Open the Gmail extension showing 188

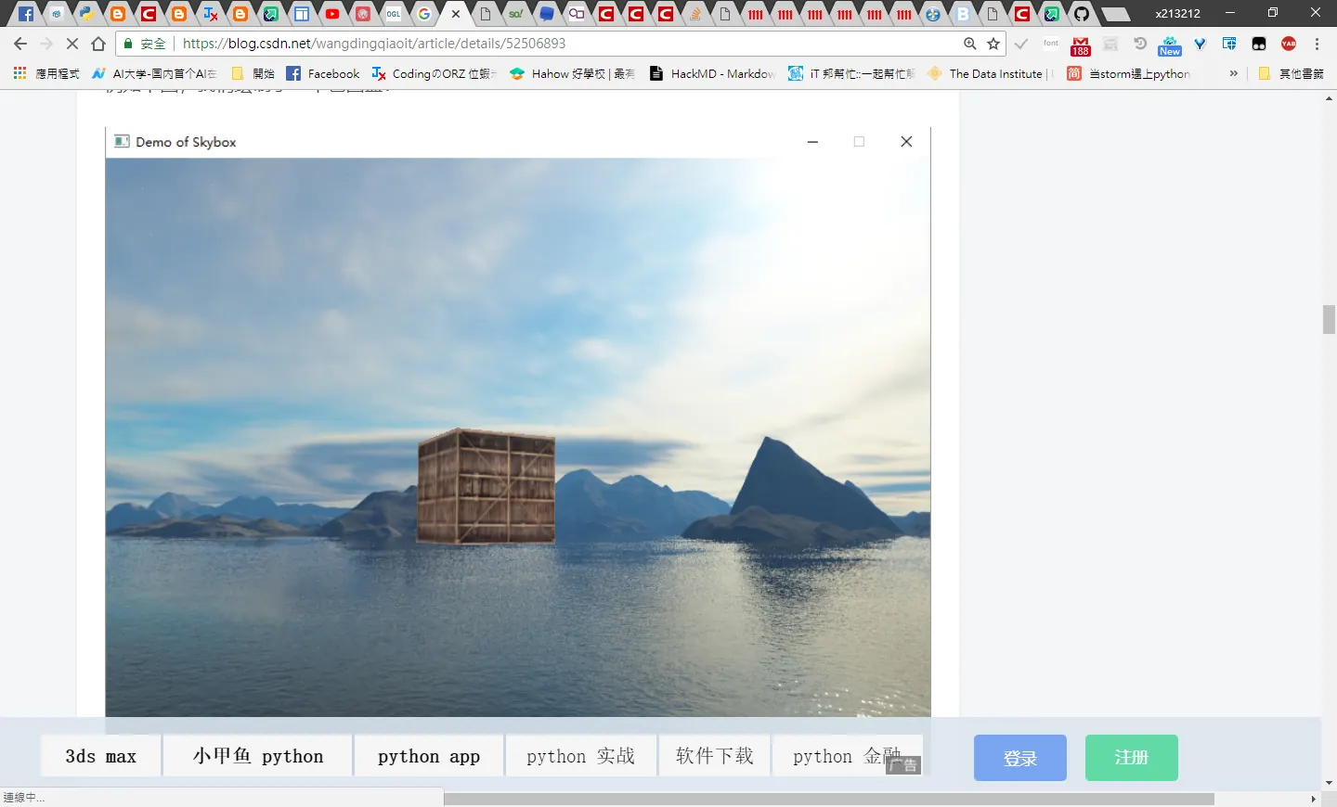1081,45
